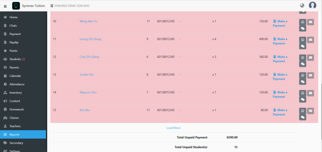
Task: Open Home in the sidebar
Action: 23,17
